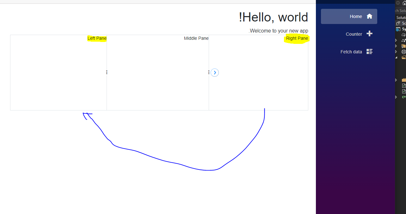
Task: Select the C# file icon in tree
Action: tap(403, 97)
